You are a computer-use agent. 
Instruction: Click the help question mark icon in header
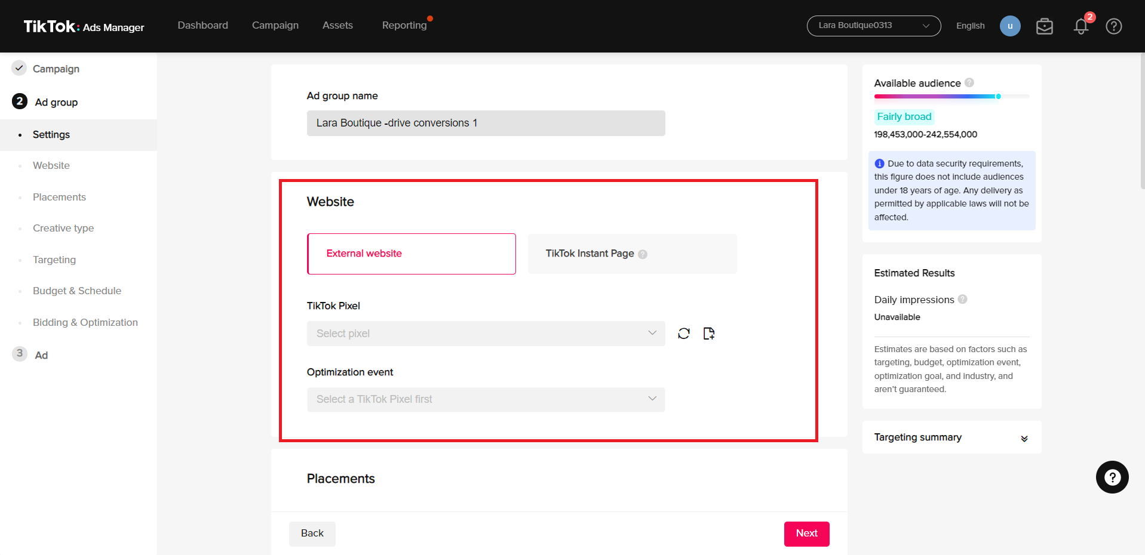pyautogui.click(x=1113, y=26)
